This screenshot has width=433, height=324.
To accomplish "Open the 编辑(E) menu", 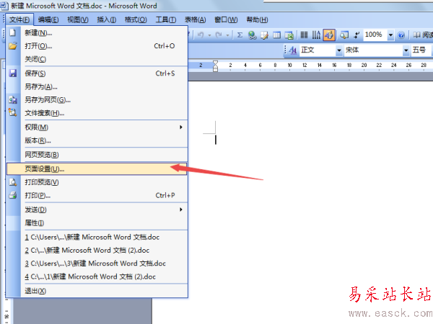I will (x=48, y=20).
